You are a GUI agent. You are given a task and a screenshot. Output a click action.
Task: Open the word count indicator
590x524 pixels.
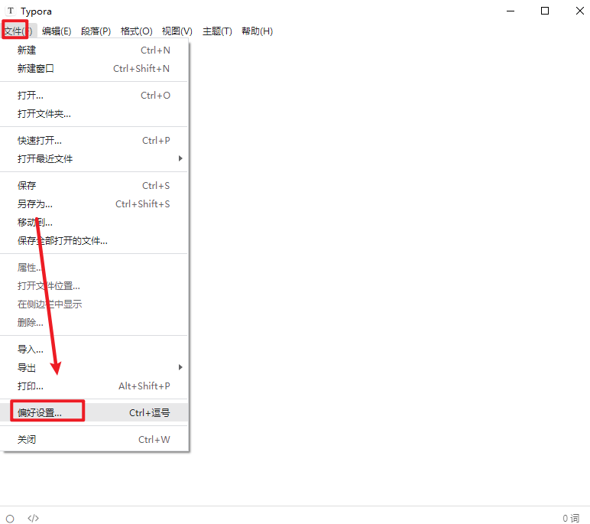pyautogui.click(x=571, y=518)
